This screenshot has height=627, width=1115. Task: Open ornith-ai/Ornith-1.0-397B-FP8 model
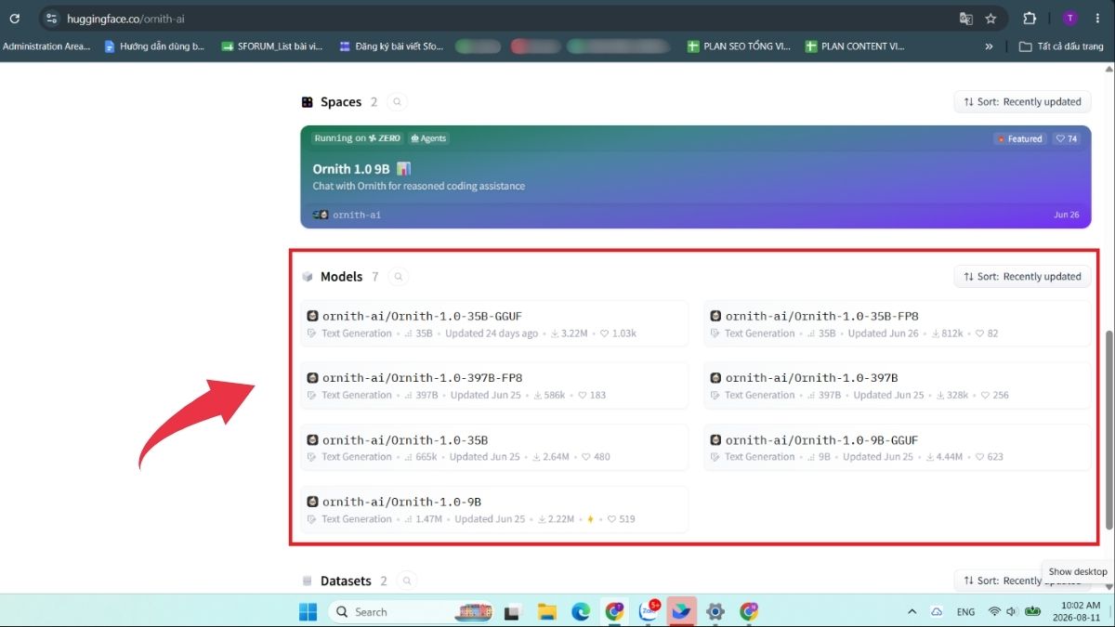(x=494, y=385)
